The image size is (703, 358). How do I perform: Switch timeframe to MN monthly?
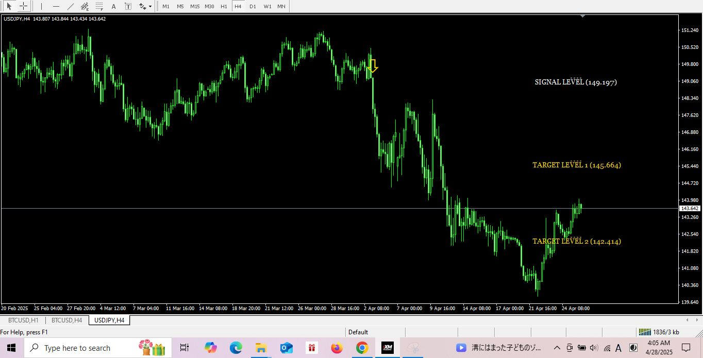(281, 6)
